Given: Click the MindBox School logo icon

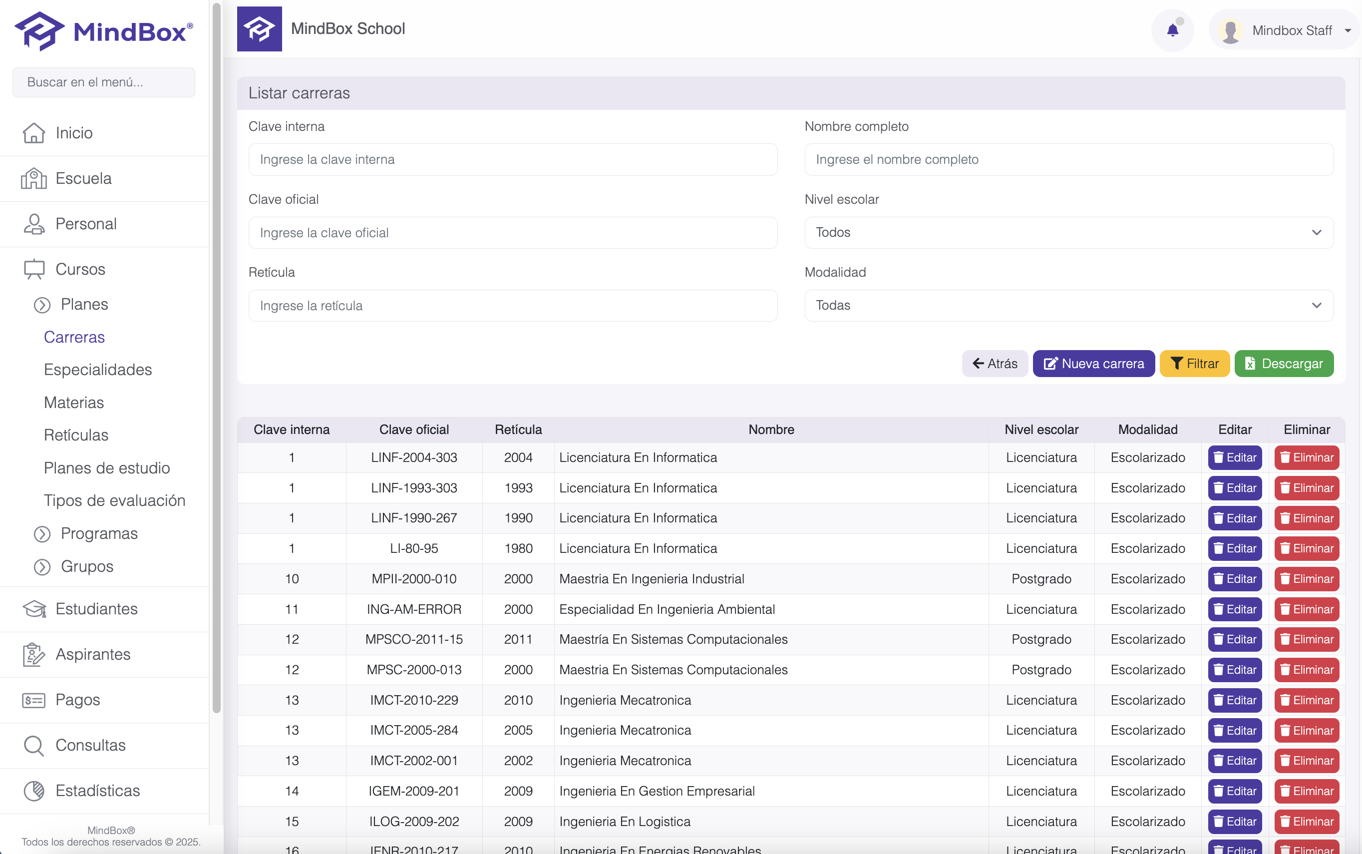Looking at the screenshot, I should tap(259, 29).
